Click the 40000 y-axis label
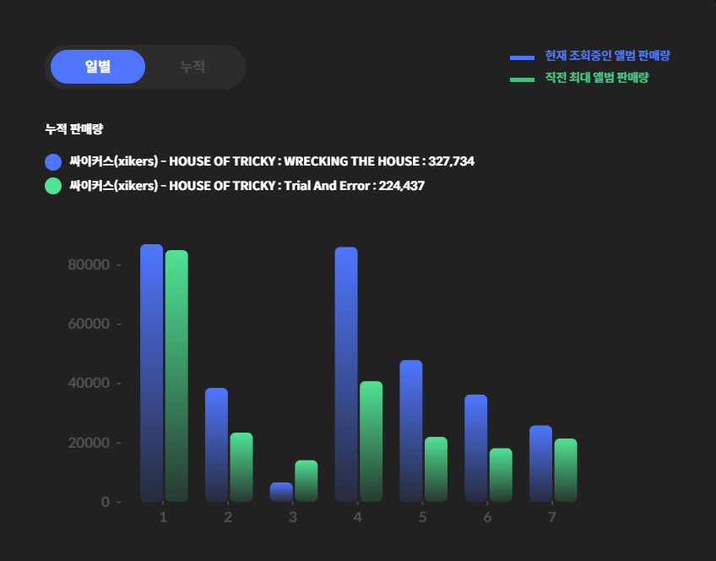 pos(89,383)
